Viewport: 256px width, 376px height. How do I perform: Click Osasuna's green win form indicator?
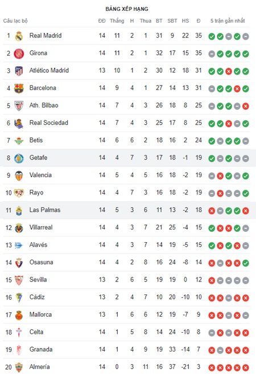coord(245,263)
